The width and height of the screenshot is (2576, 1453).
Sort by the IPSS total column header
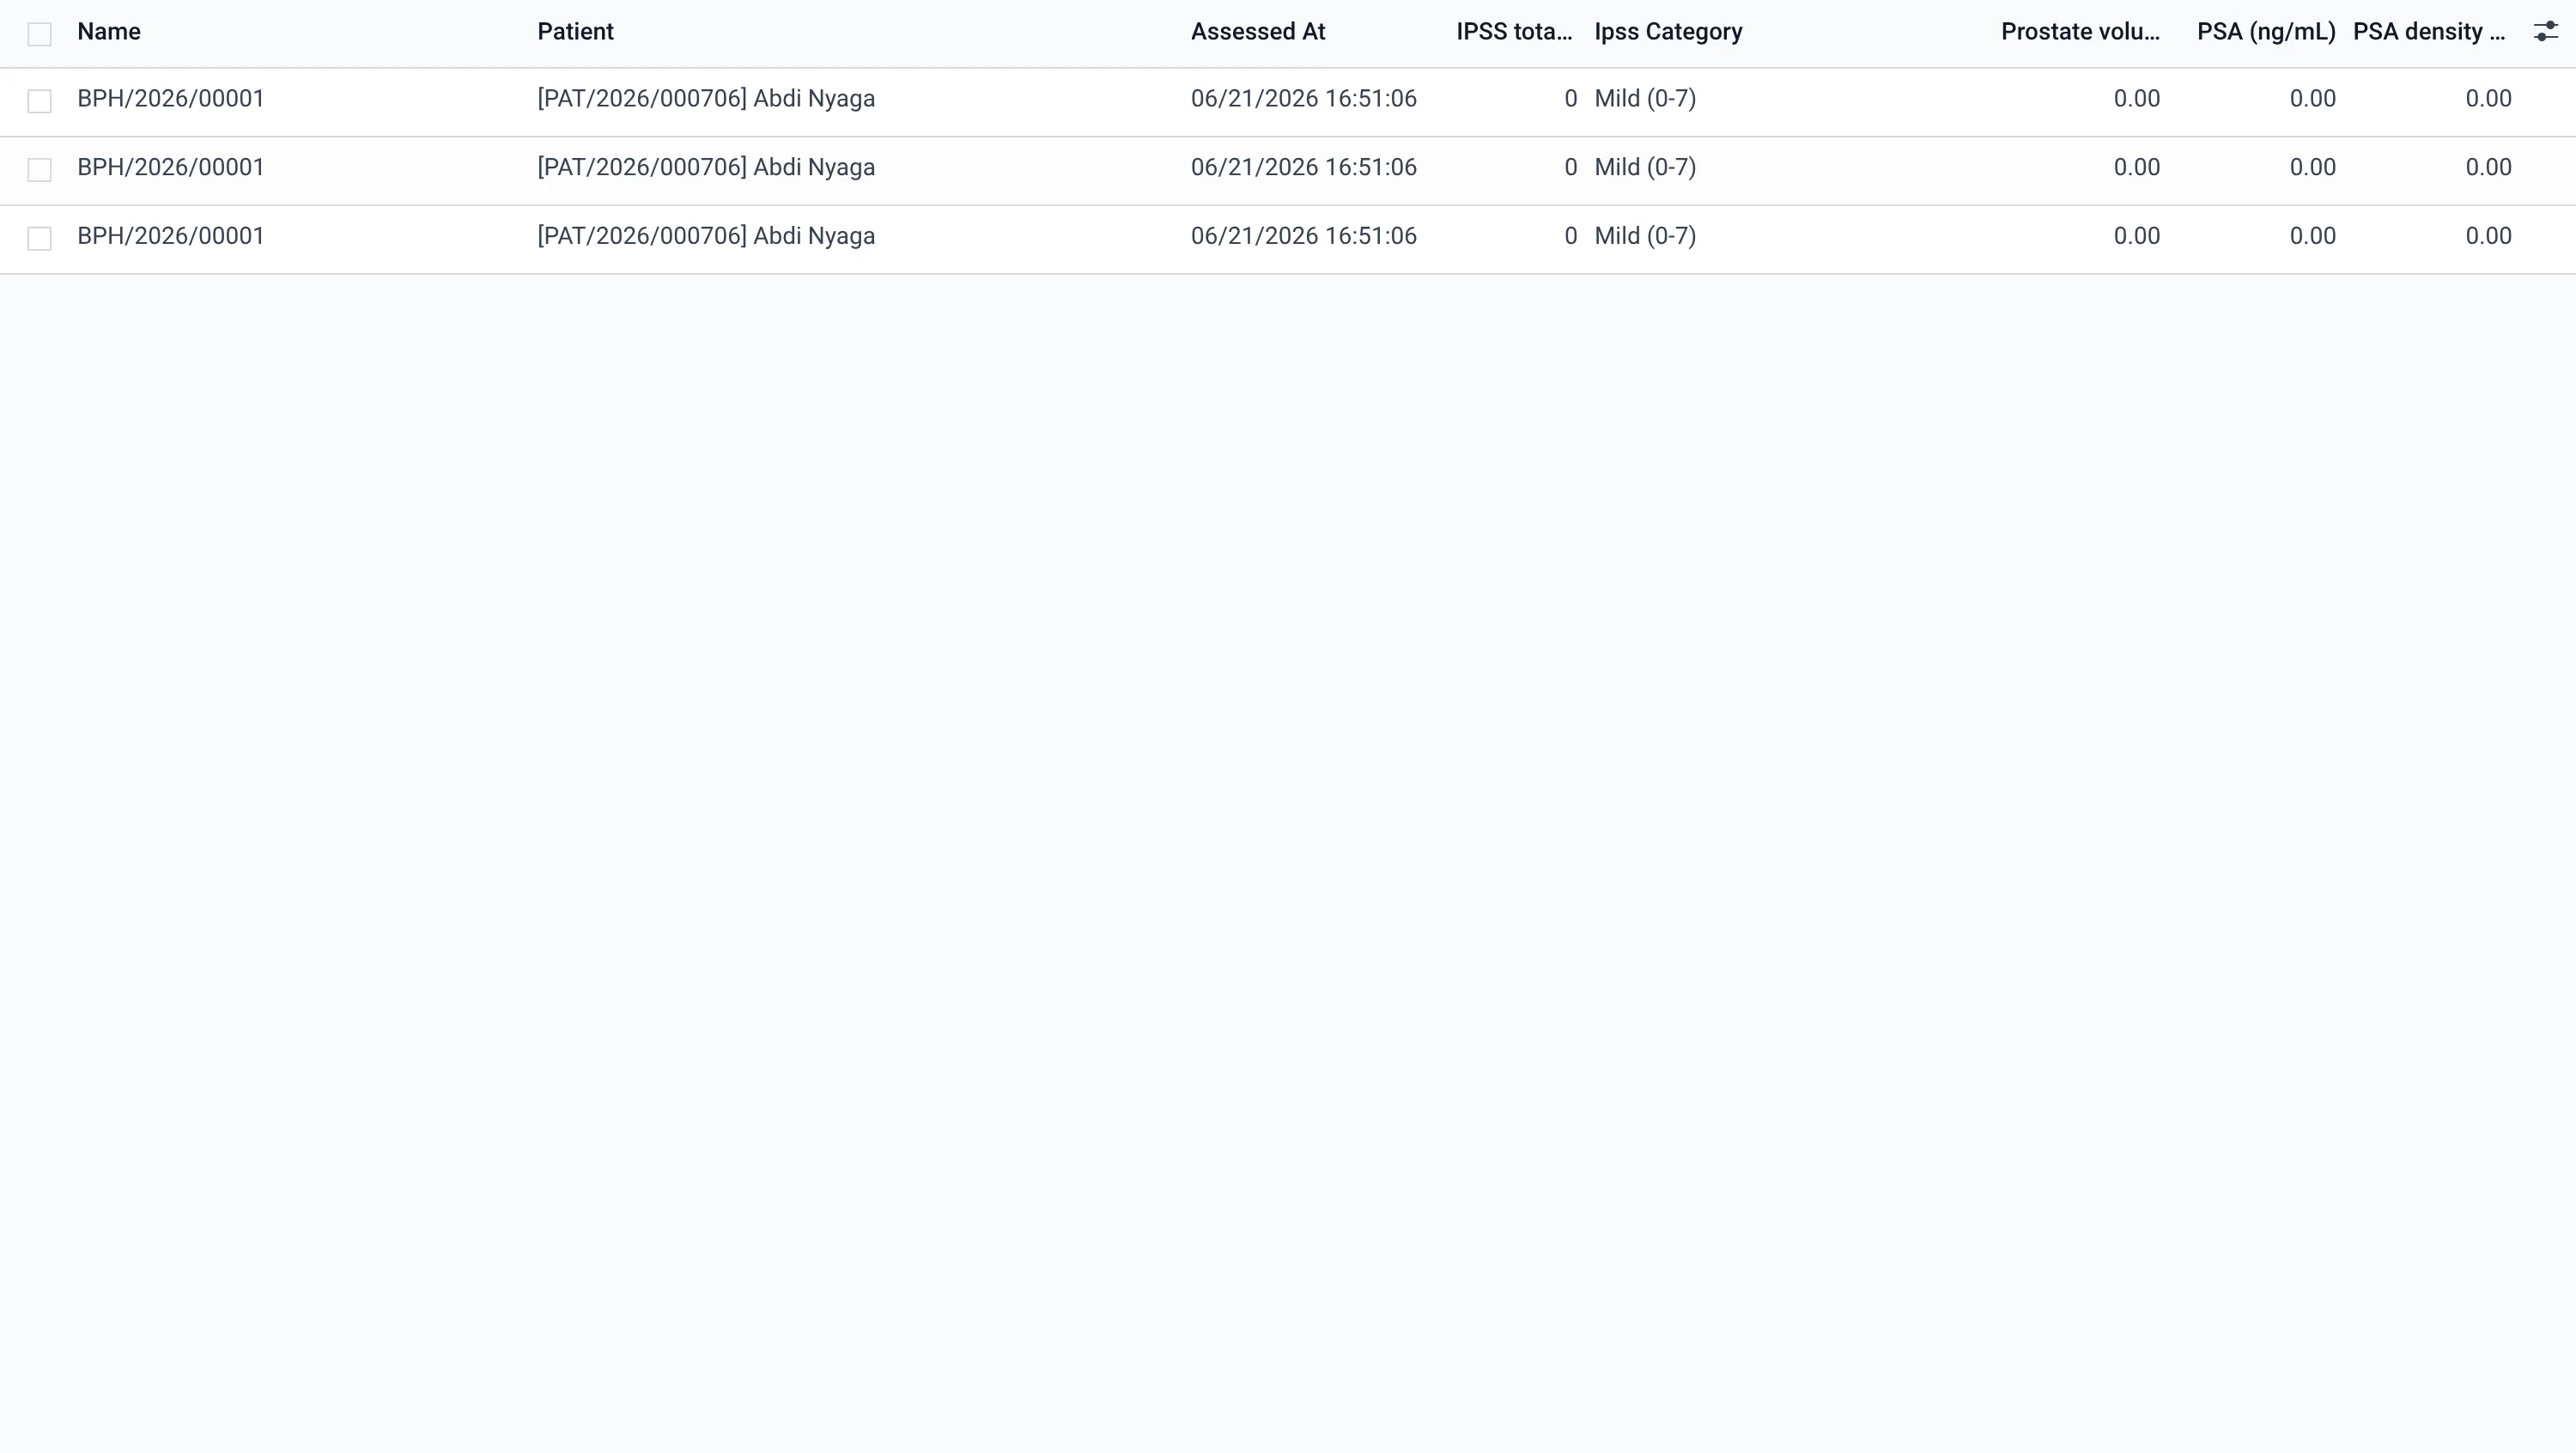pos(1514,32)
